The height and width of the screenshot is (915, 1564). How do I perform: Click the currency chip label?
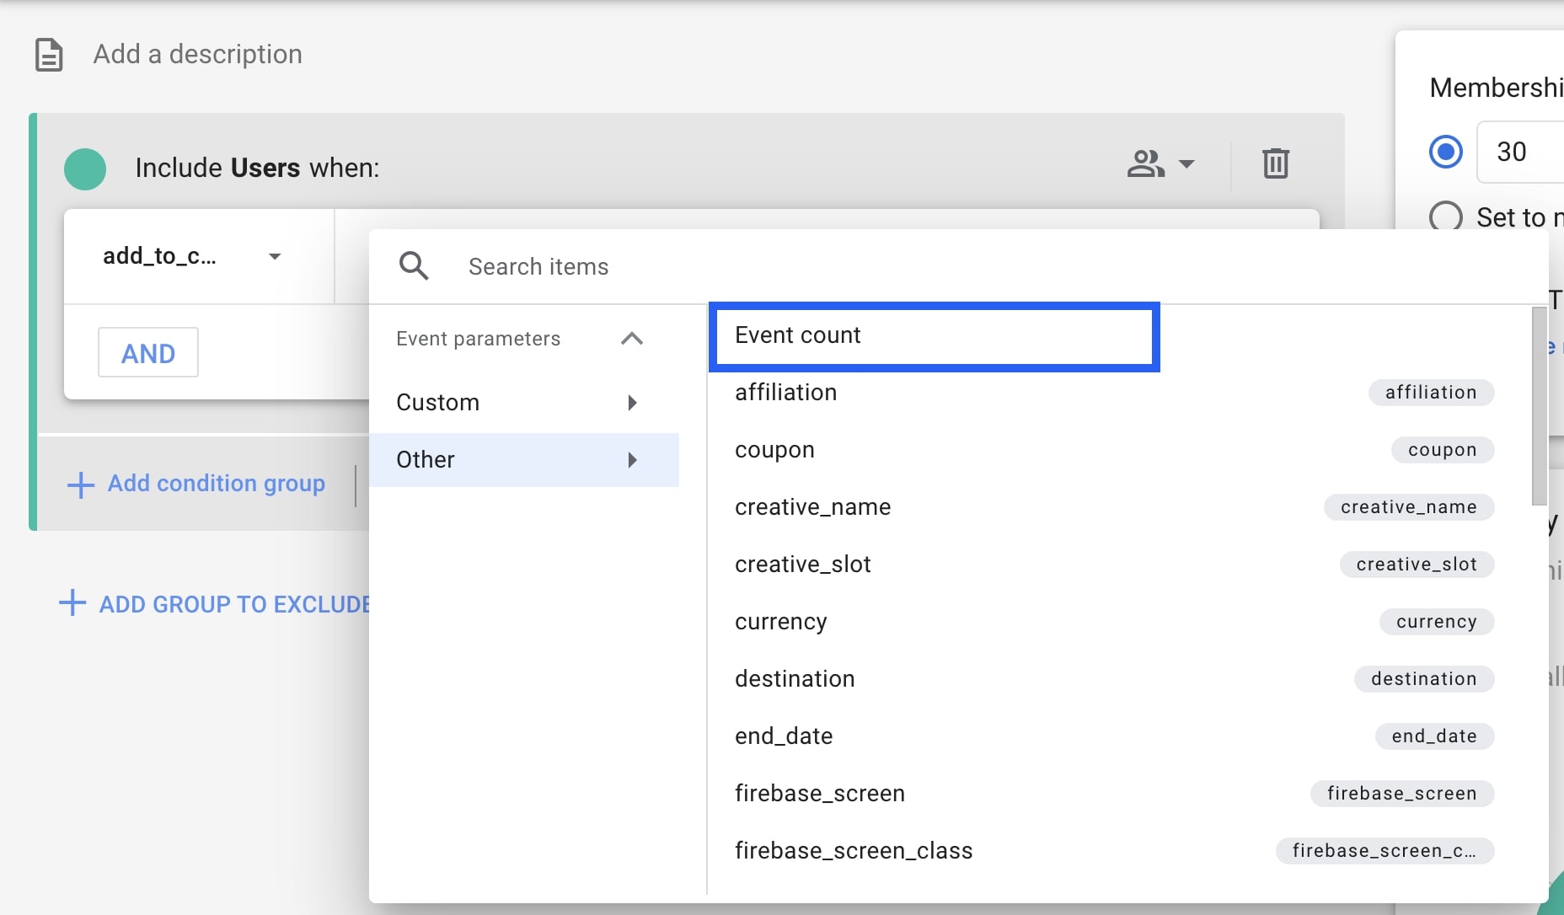(x=1437, y=622)
